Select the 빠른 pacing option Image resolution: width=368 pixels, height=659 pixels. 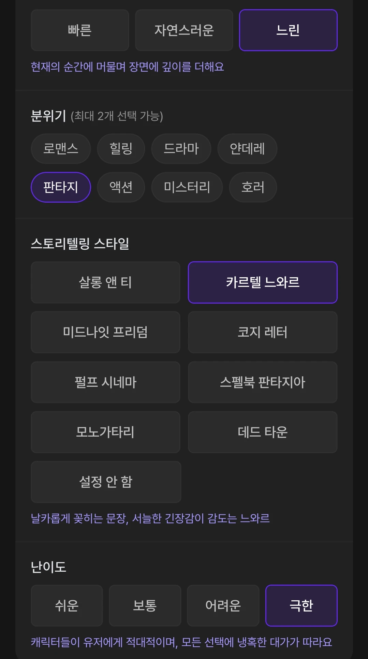80,30
